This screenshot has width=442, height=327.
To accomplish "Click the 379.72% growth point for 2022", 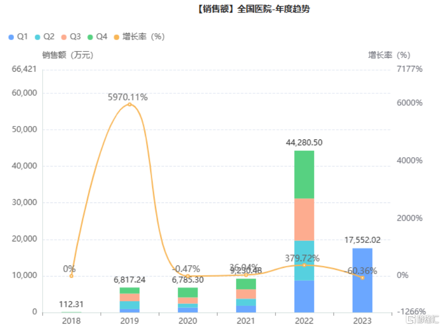I will click(x=304, y=265).
